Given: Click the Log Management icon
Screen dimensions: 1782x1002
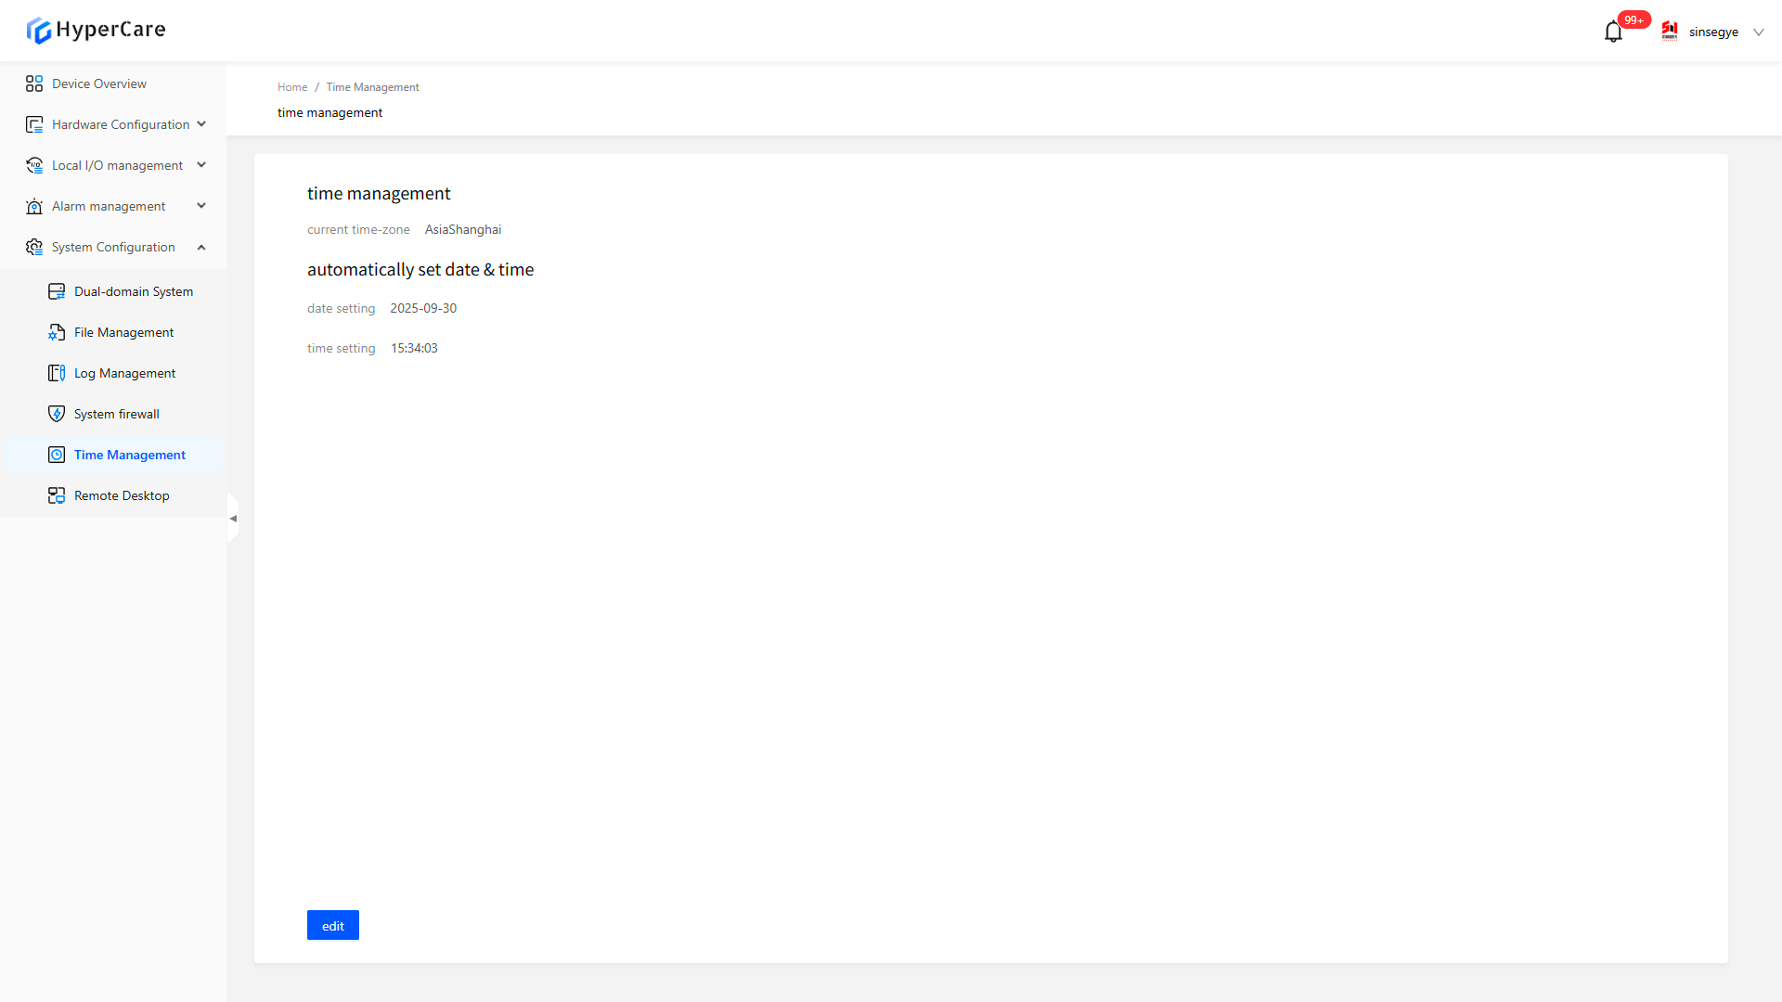Looking at the screenshot, I should coord(57,373).
